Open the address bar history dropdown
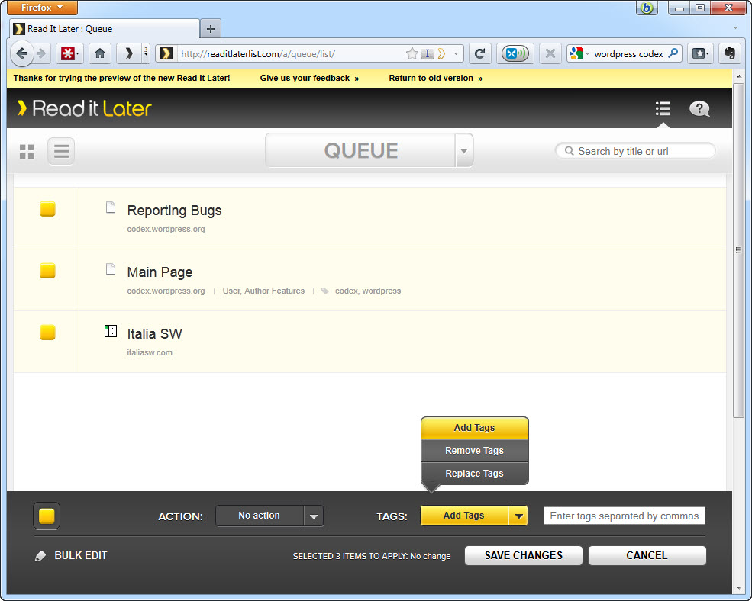752x601 pixels. [x=456, y=53]
